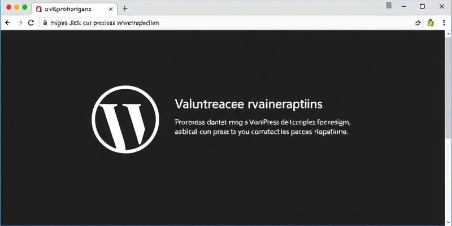The height and width of the screenshot is (226, 452).
Task: Click the red close traffic light
Action: pyautogui.click(x=8, y=7)
